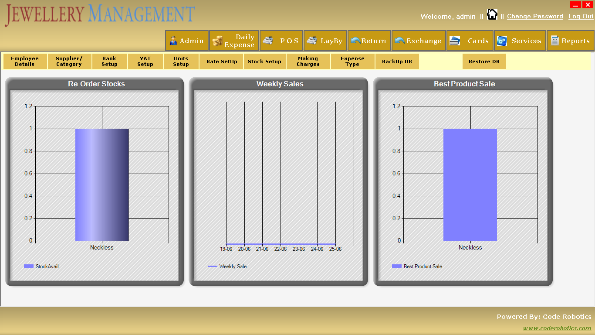Click the Cards credit card icon
The height and width of the screenshot is (335, 595).
[455, 41]
